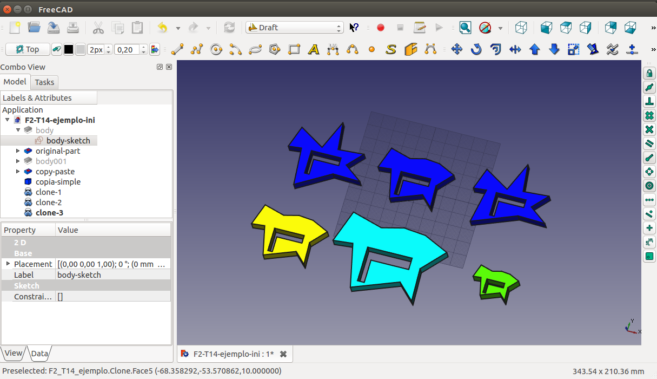Select the Draft Rectangle tool
The height and width of the screenshot is (379, 657).
294,50
